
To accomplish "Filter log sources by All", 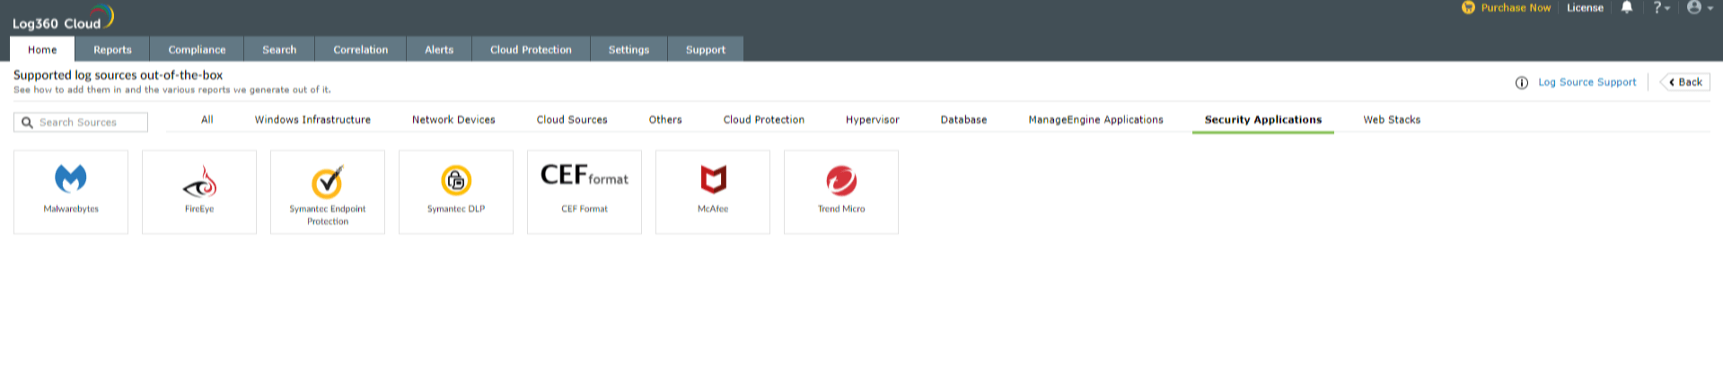I will tap(207, 120).
